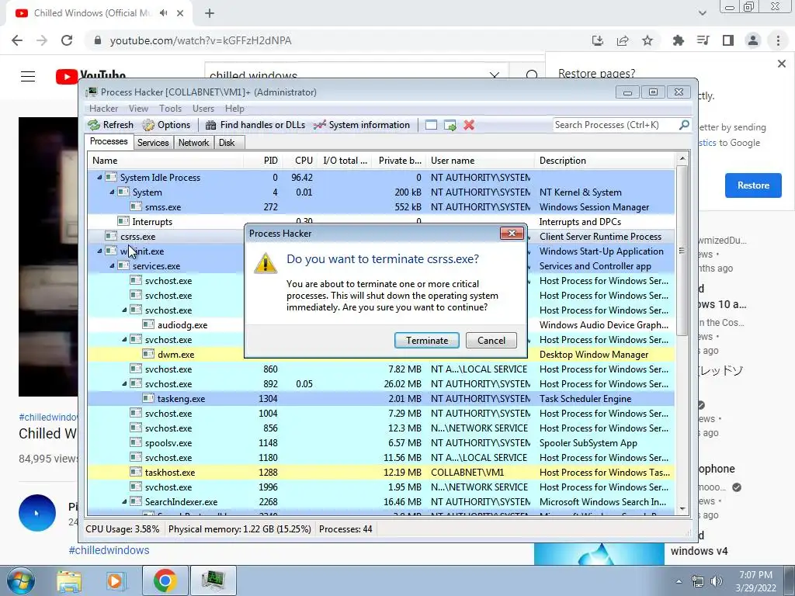
Task: Click the find window toolbar icon
Action: (431, 125)
